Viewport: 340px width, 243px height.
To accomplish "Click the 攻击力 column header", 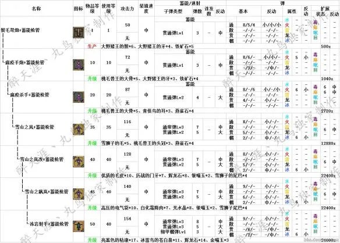I will pyautogui.click(x=127, y=9).
